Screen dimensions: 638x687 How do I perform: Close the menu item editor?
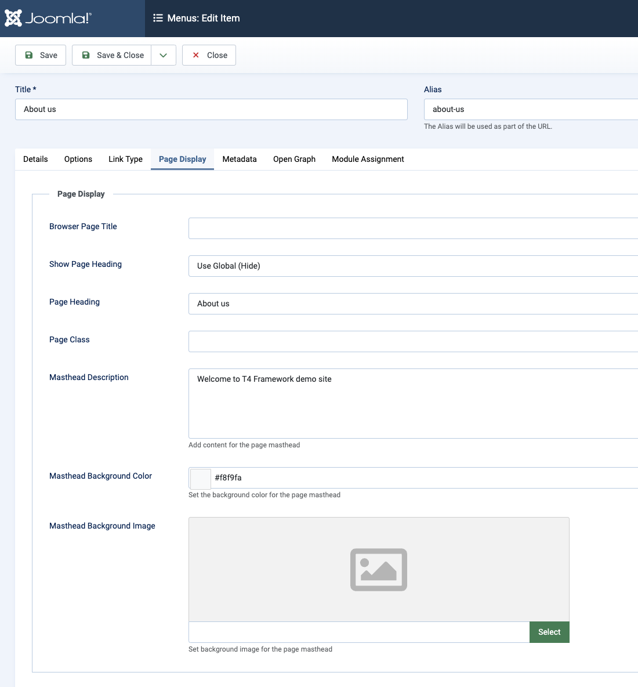coord(209,55)
